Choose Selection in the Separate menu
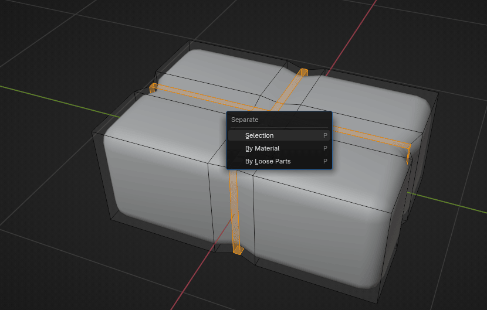The image size is (487, 310). [259, 135]
